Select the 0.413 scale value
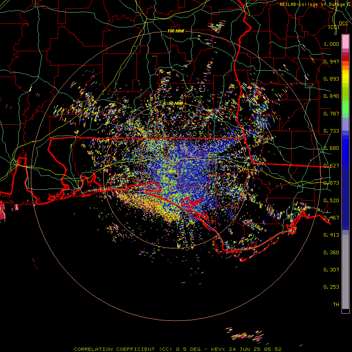 click(331, 235)
